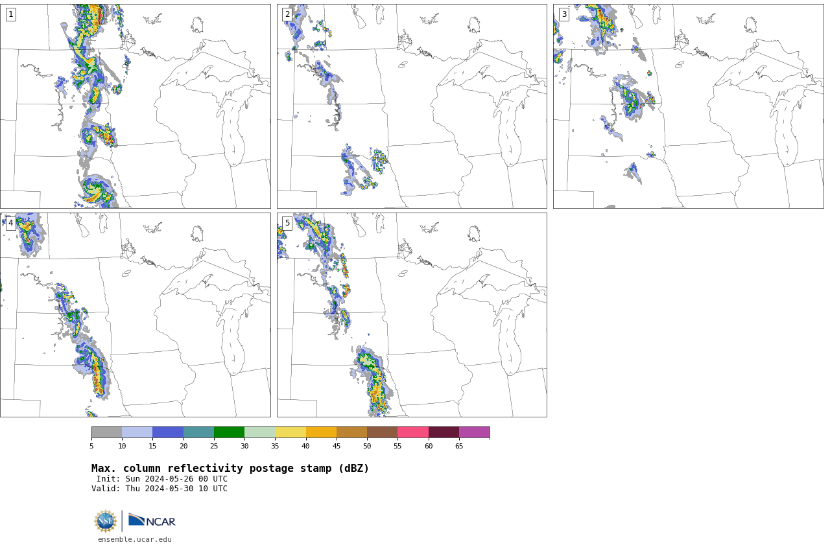Image resolution: width=830 pixels, height=547 pixels.
Task: Click panel number label 5
Action: pyautogui.click(x=287, y=223)
